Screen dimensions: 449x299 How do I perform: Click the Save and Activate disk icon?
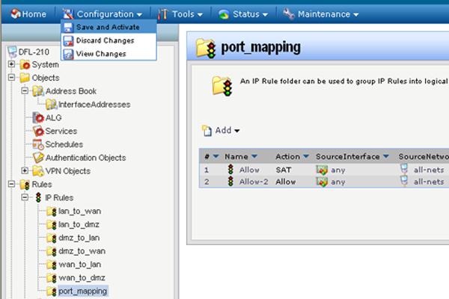point(69,28)
